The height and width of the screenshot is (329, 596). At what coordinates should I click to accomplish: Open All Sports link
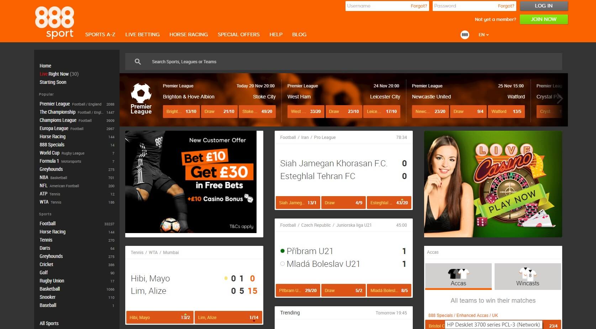(49, 323)
